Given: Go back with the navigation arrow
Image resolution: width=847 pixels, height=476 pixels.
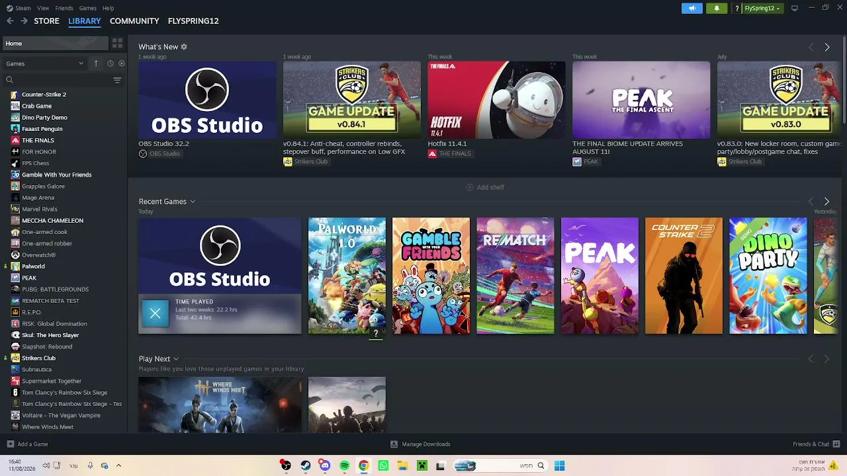Looking at the screenshot, I should 10,21.
